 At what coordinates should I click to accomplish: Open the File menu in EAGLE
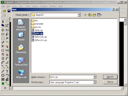pos(3,6)
